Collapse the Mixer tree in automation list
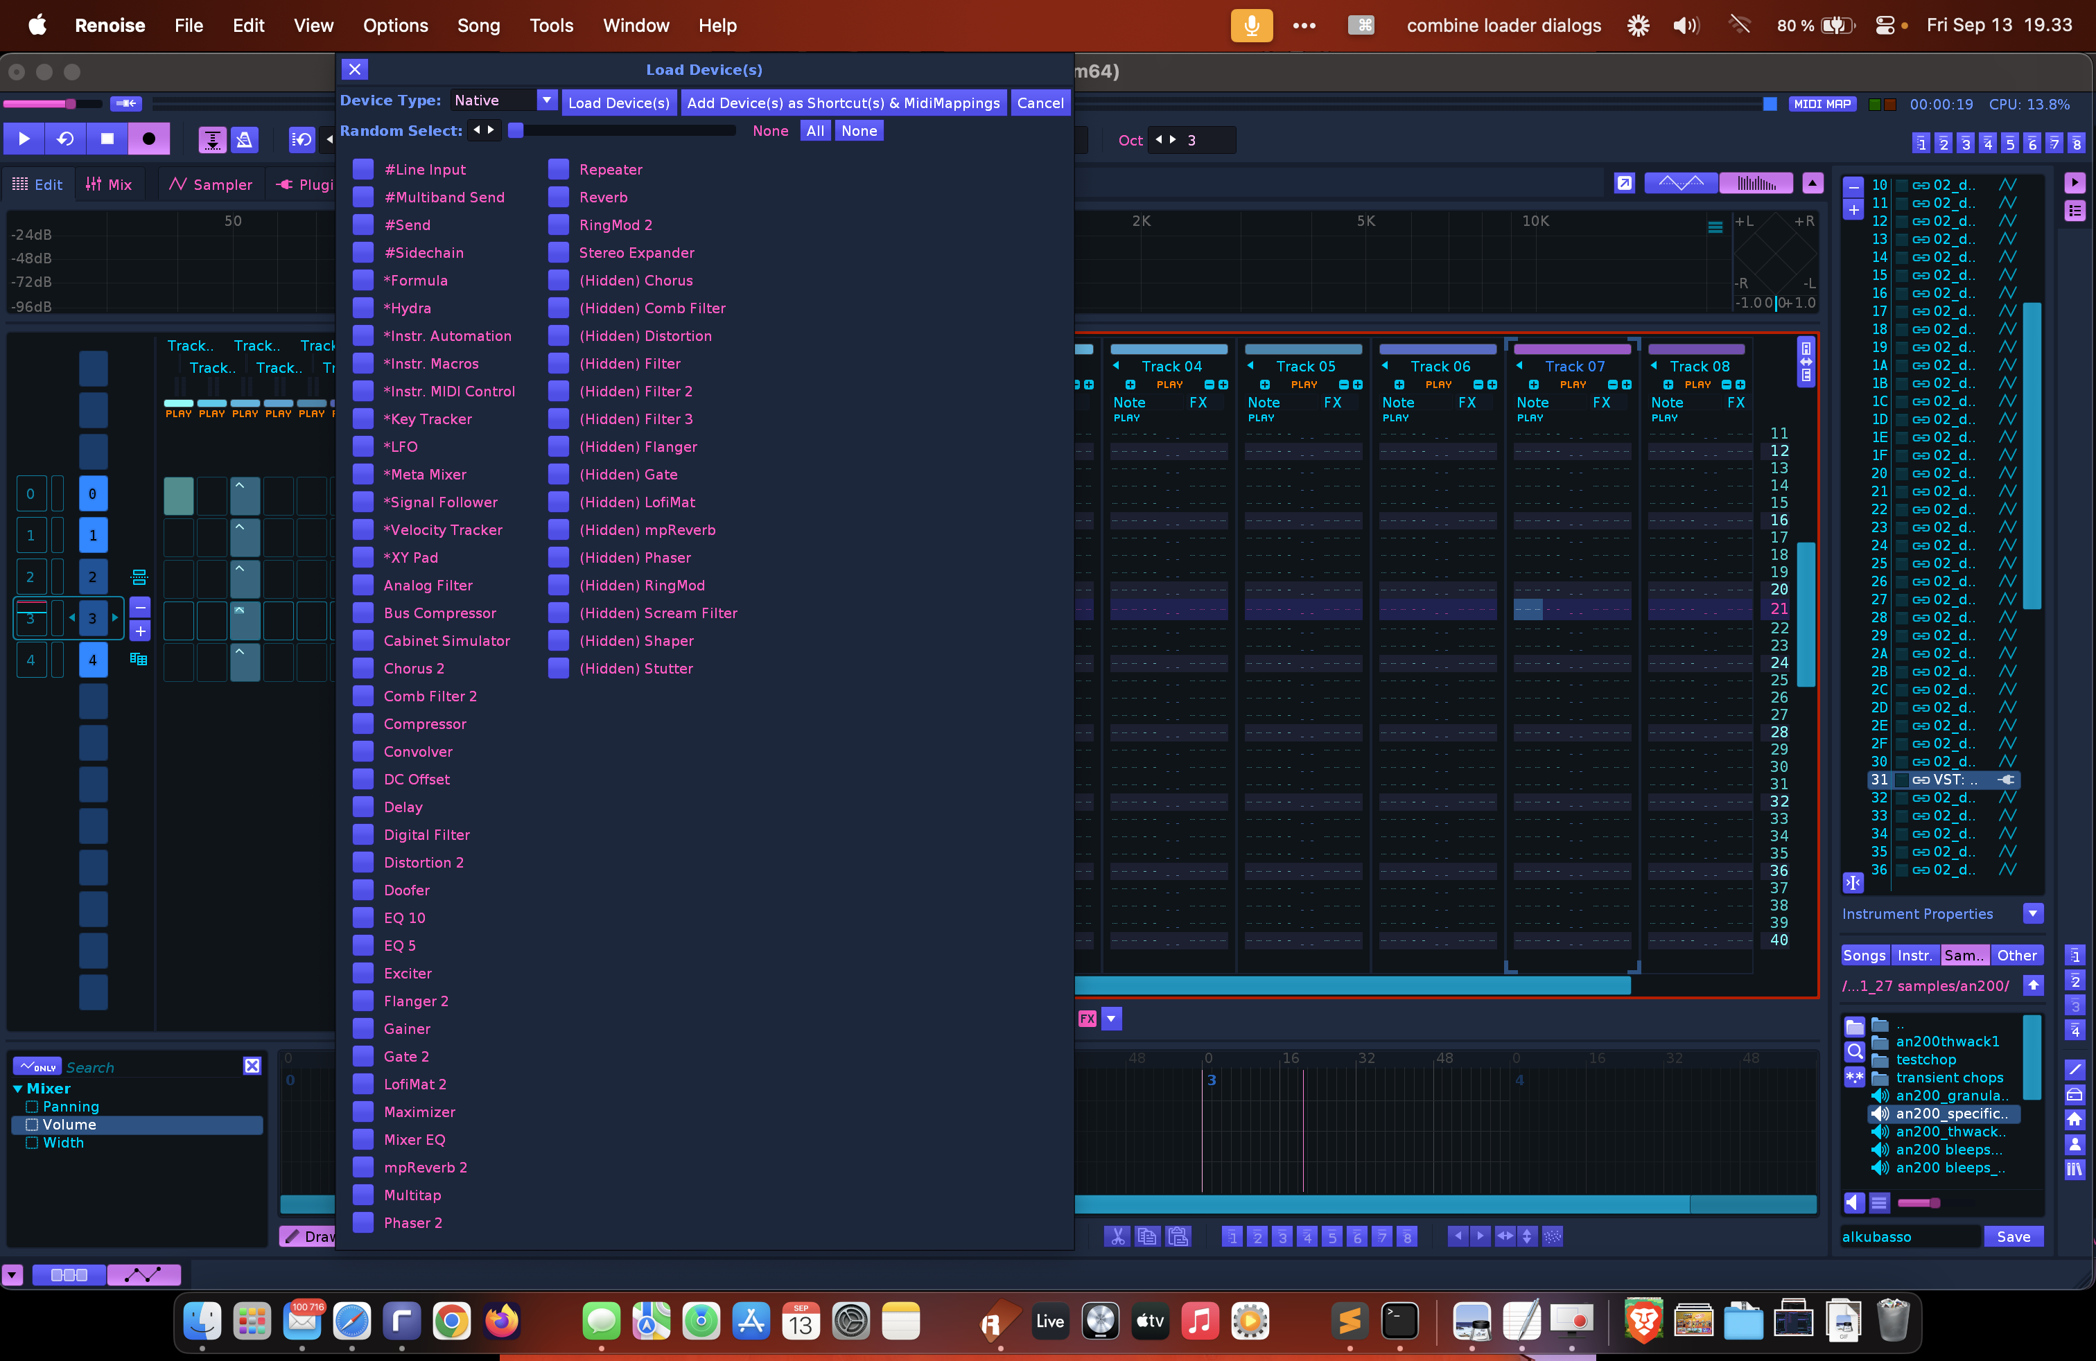 click(17, 1089)
